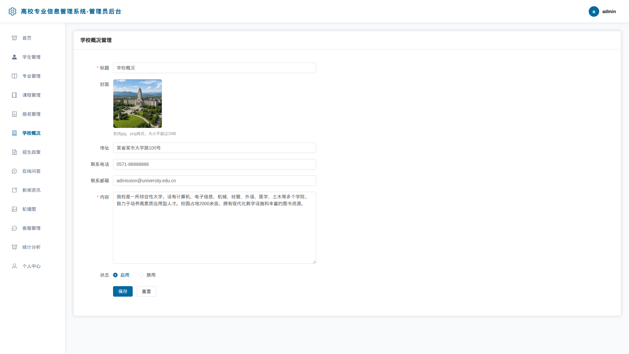Image resolution: width=629 pixels, height=354 pixels.
Task: Go to 课程管理 page
Action: coord(33,95)
